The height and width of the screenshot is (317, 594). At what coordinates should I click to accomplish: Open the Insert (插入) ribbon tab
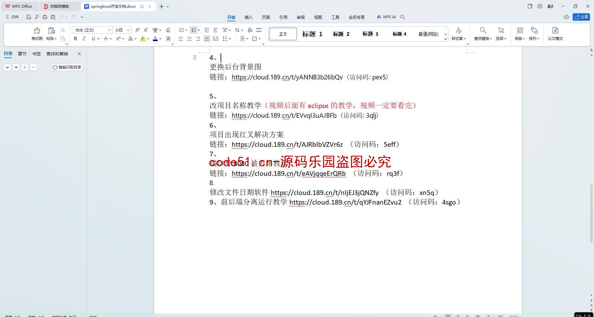coord(248,17)
